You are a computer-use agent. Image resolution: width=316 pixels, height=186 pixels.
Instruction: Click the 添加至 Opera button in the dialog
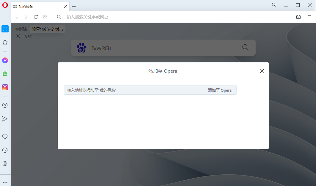(220, 90)
